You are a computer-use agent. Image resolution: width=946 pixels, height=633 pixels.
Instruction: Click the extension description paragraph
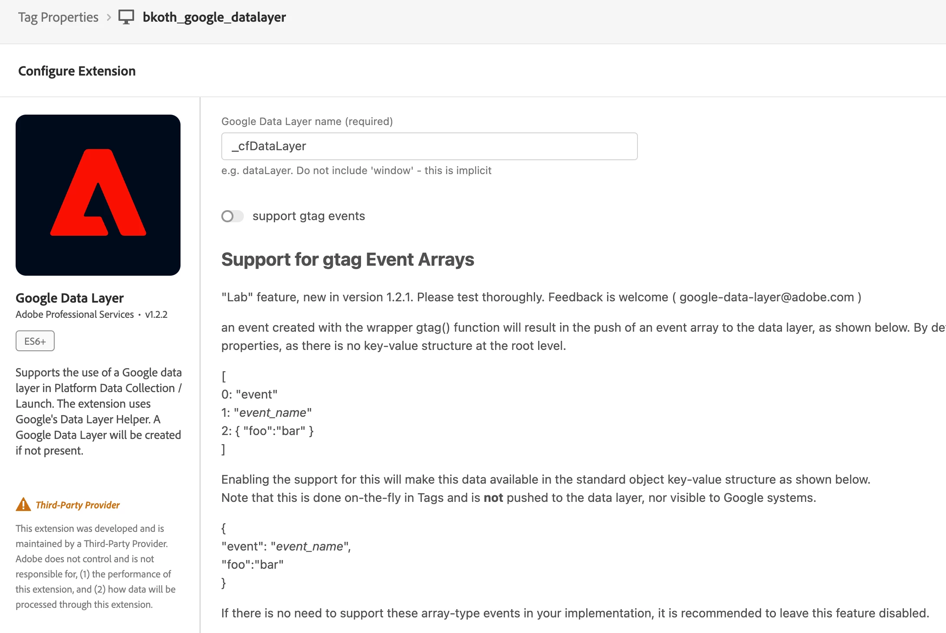[x=99, y=411]
